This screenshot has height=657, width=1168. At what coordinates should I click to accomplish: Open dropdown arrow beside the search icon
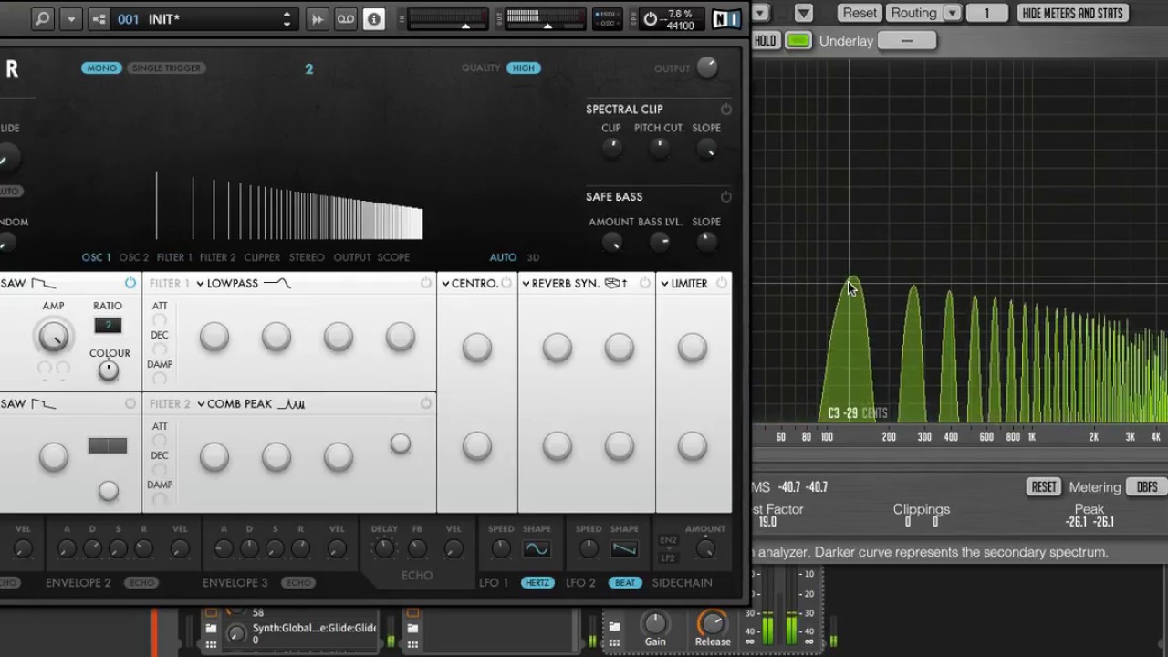[70, 18]
